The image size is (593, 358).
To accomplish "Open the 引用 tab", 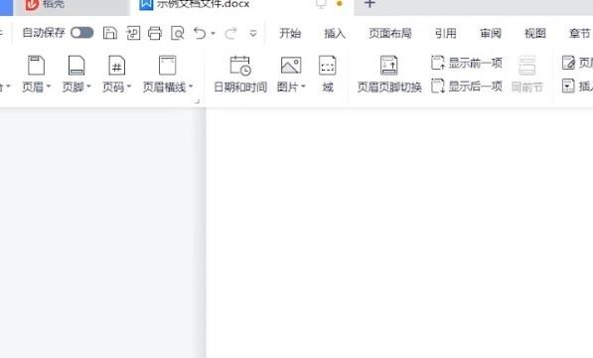I will pyautogui.click(x=446, y=33).
